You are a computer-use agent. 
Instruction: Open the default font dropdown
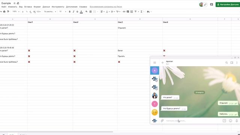50,12
